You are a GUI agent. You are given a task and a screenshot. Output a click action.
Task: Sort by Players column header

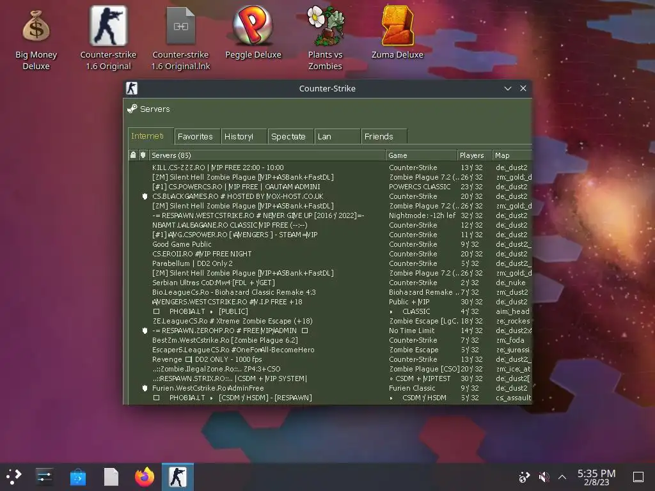tap(475, 155)
